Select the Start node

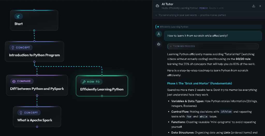click(34, 20)
